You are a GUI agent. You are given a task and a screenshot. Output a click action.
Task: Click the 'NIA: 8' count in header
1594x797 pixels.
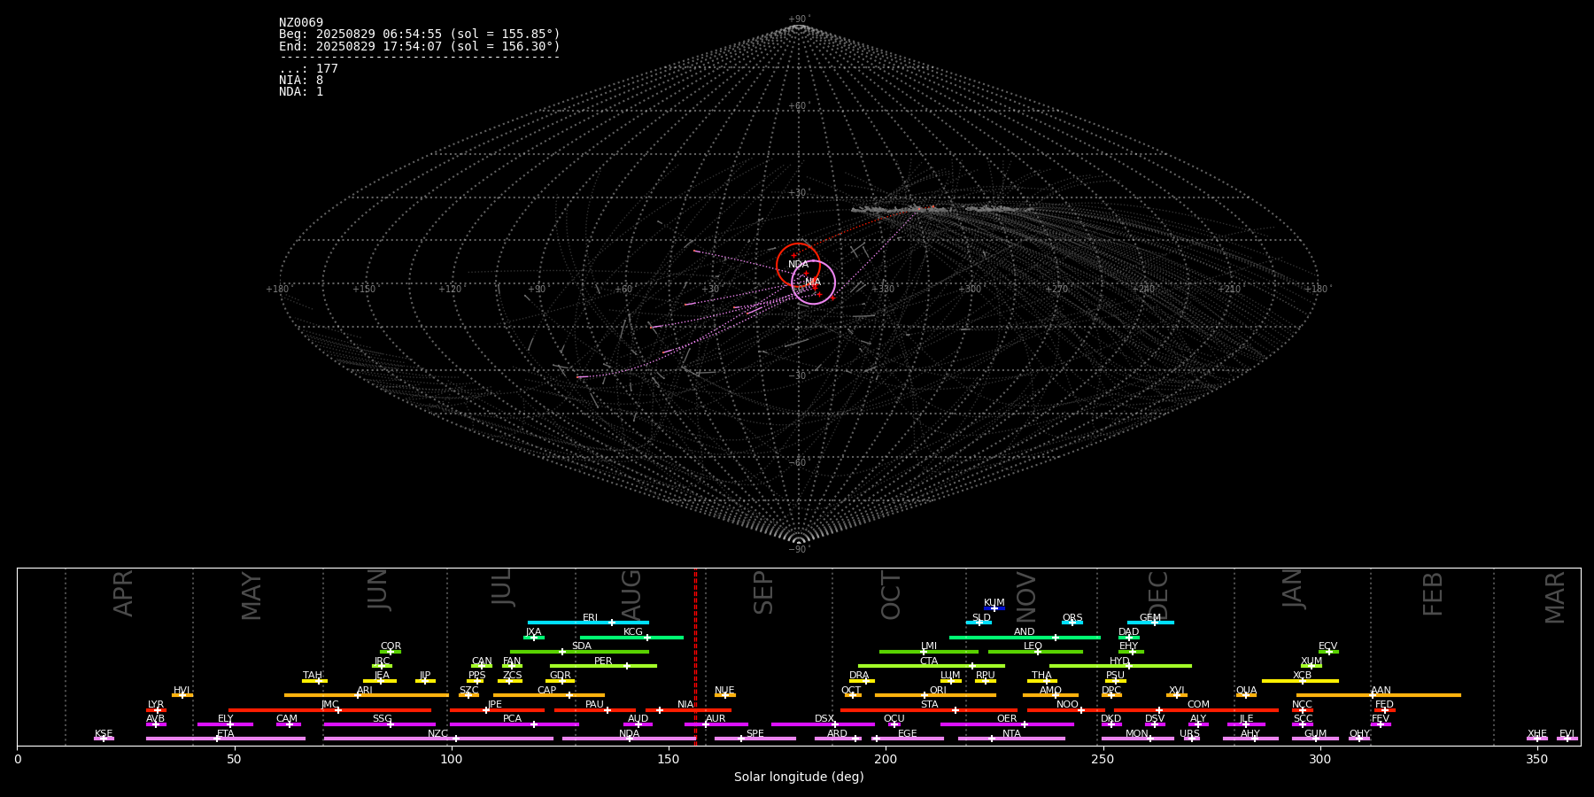point(301,81)
